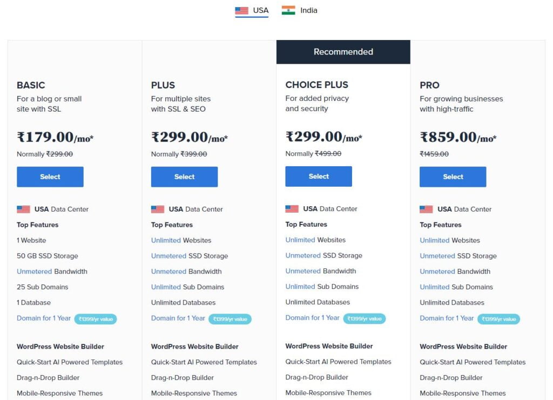
Task: Click ₹1399/yr value badge in Plus plan
Action: click(230, 319)
